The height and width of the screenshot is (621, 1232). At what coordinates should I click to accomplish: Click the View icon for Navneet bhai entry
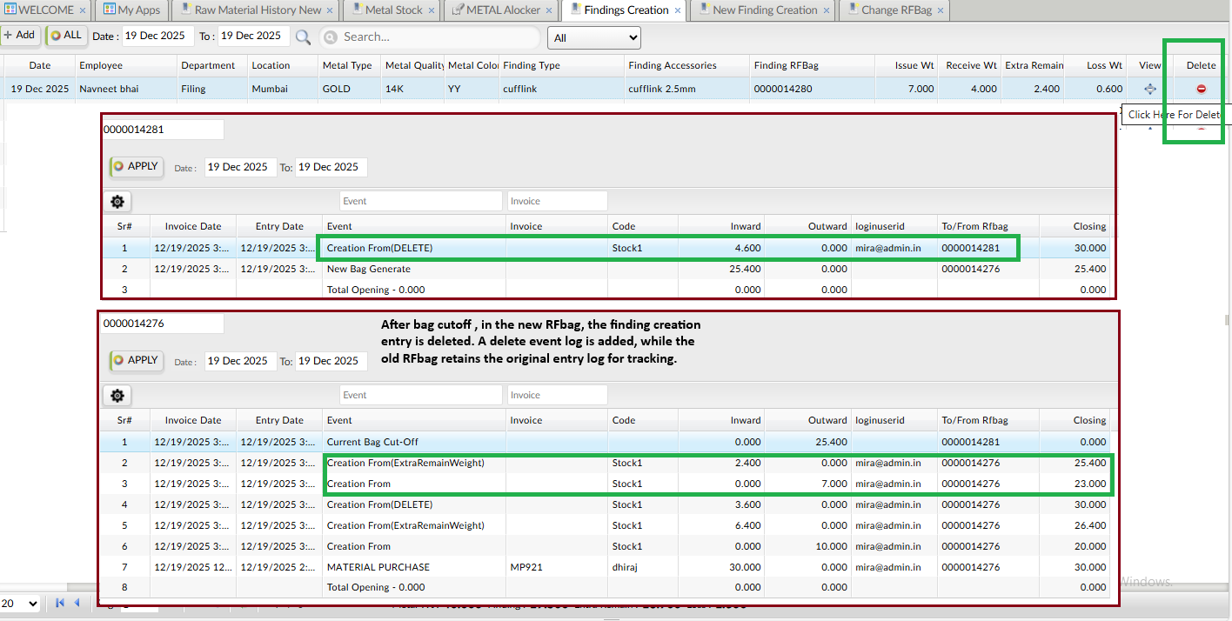pos(1150,89)
